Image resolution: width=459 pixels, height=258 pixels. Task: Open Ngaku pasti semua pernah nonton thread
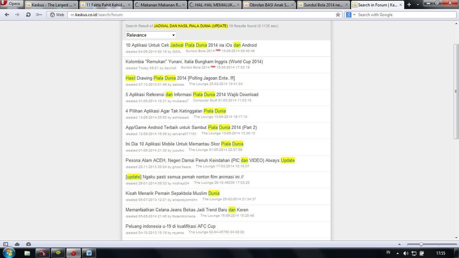[x=185, y=177]
